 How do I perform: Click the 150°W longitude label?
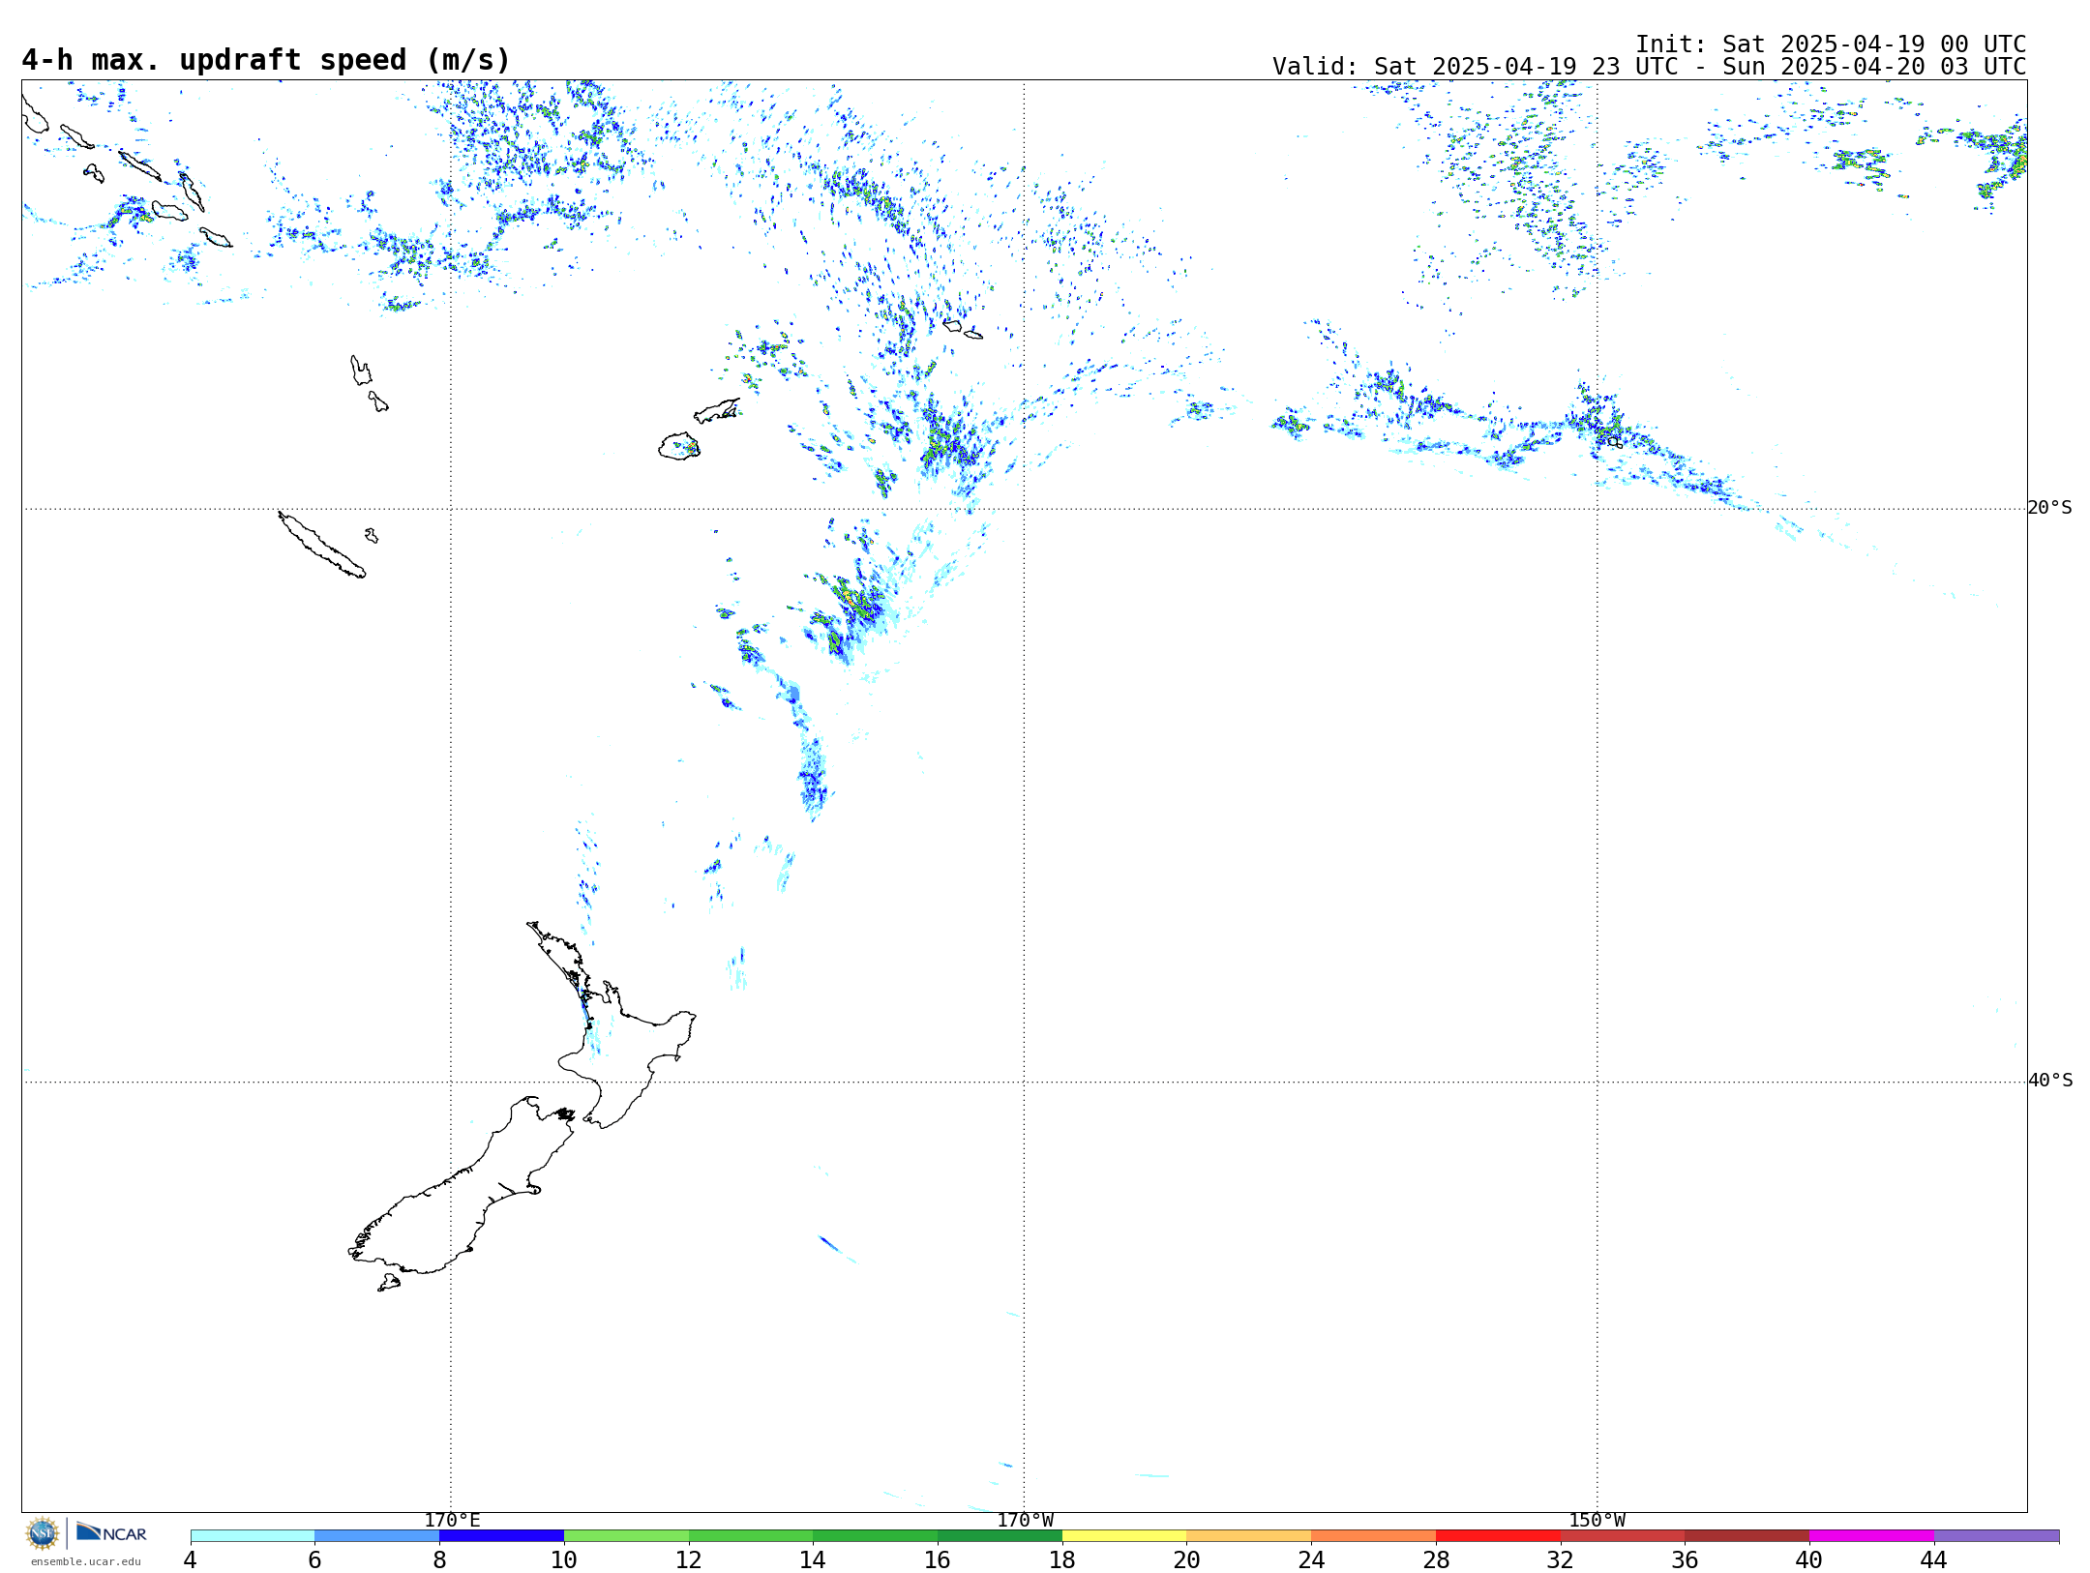pos(1597,1521)
